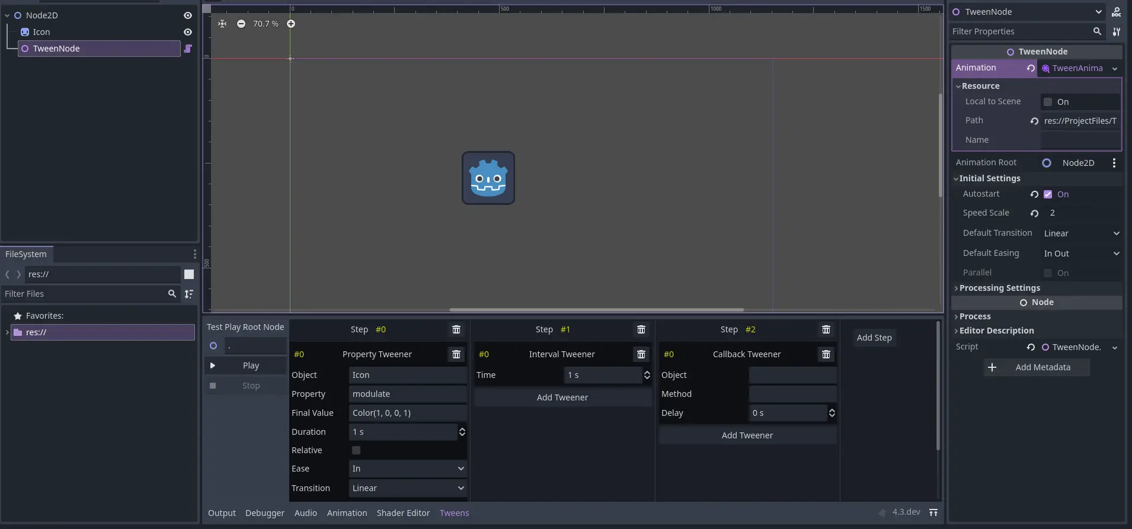
Task: Open inspector property tools menu
Action: pyautogui.click(x=1117, y=31)
